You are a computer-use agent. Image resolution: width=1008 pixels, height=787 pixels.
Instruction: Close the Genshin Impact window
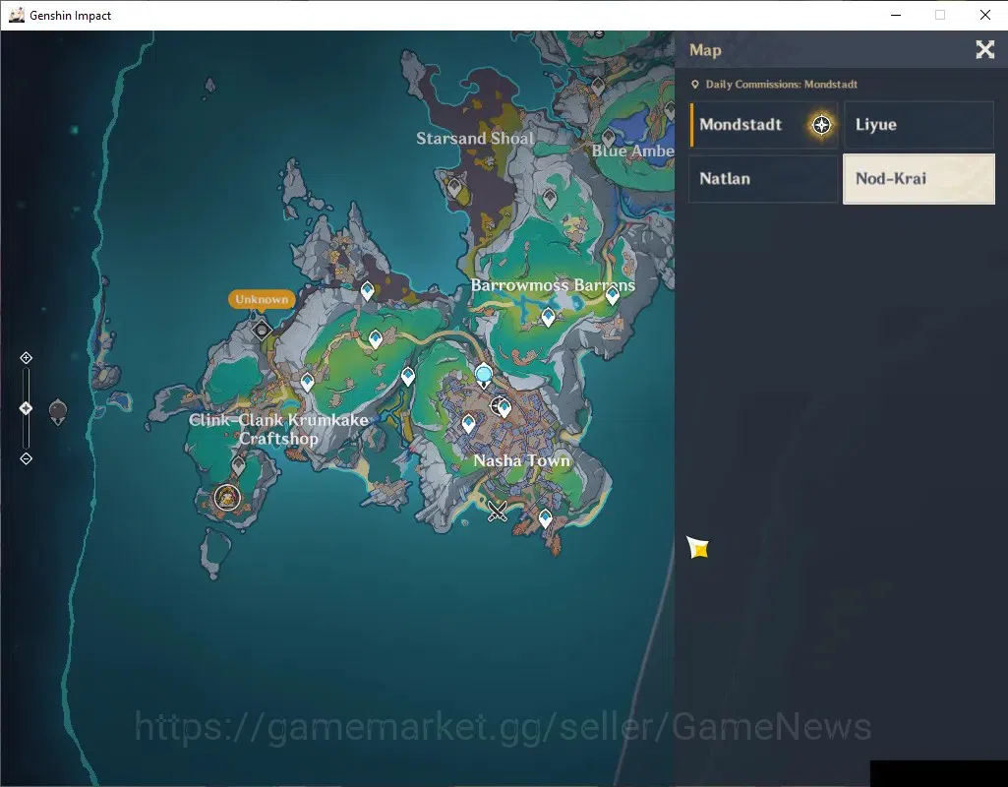[x=984, y=15]
